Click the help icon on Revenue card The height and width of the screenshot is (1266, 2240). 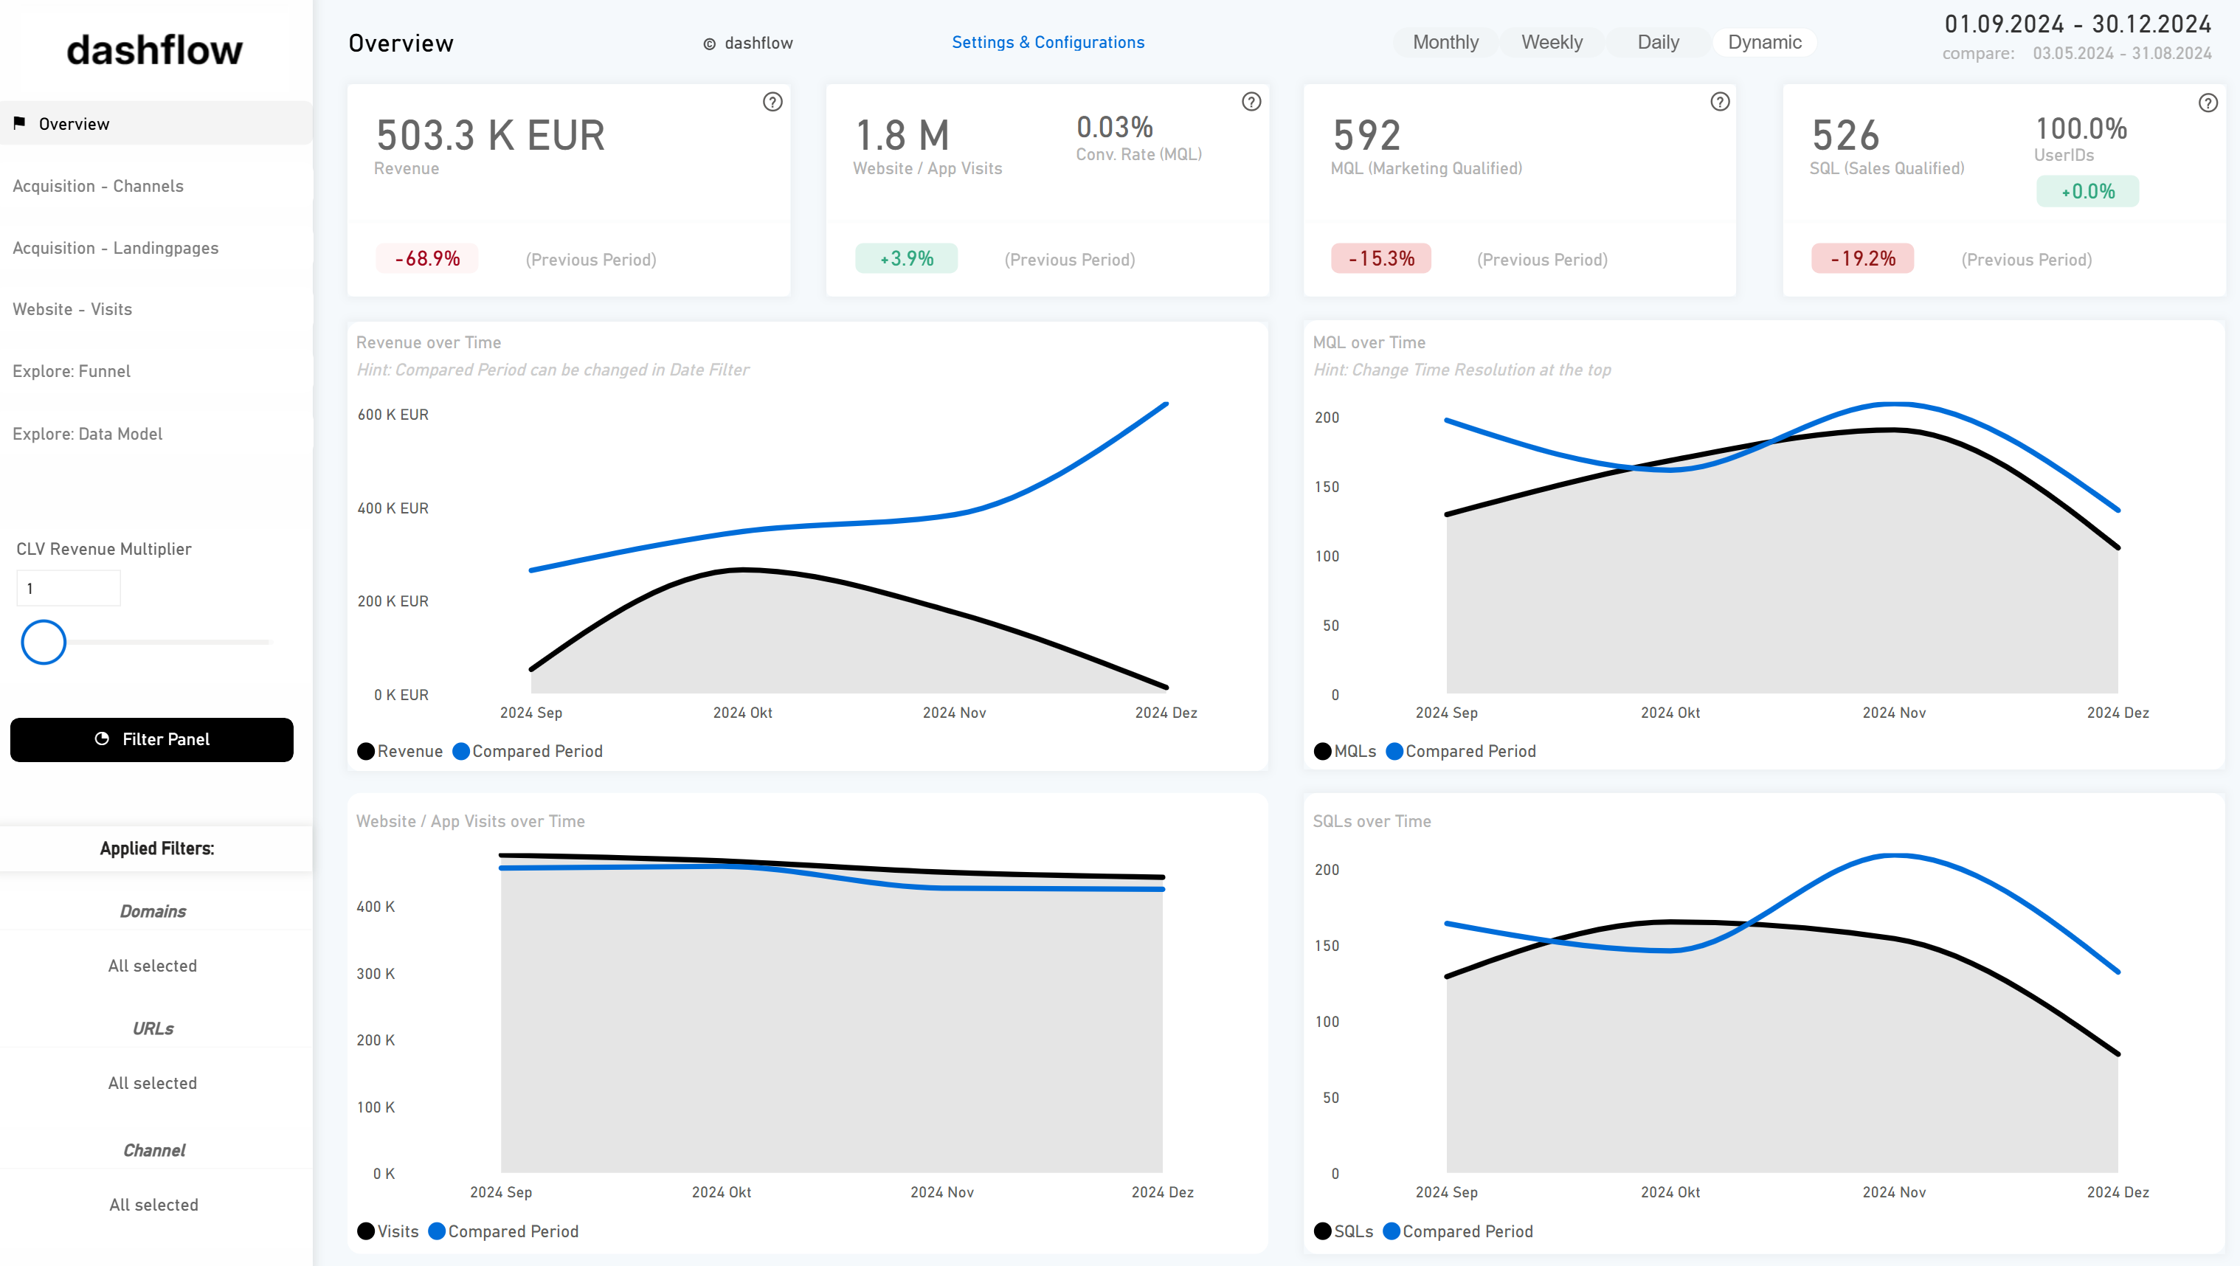(x=772, y=102)
